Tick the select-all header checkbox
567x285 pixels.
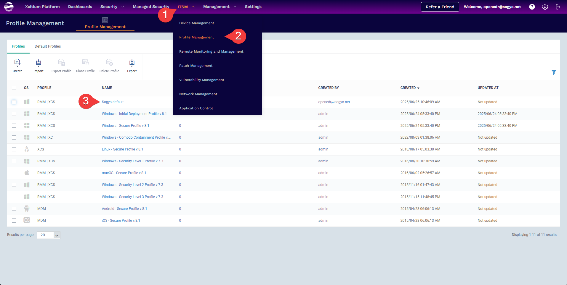14,88
